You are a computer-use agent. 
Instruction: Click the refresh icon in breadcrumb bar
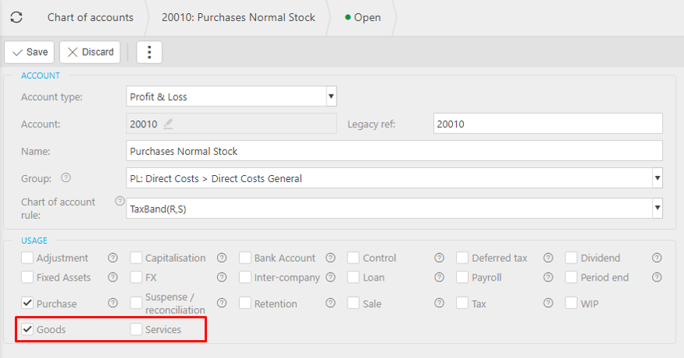[x=16, y=17]
